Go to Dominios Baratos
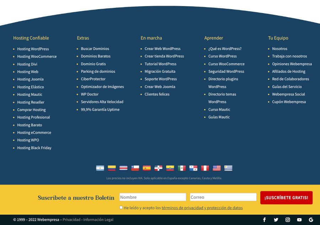 pos(96,56)
